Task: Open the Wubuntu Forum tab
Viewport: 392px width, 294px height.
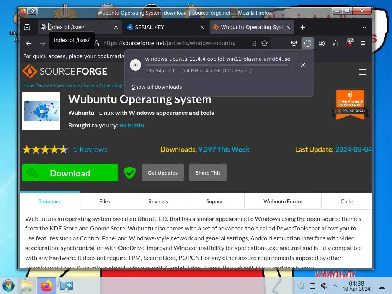Action: coord(283,201)
